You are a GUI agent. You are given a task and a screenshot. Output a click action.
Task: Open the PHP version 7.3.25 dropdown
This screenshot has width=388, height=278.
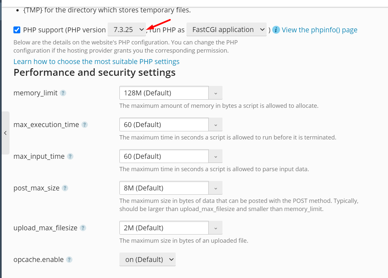(x=127, y=30)
